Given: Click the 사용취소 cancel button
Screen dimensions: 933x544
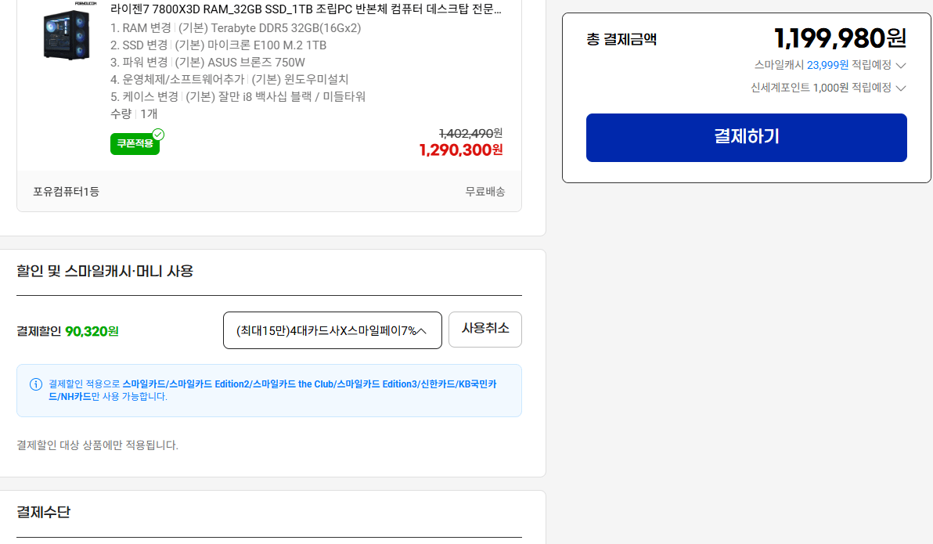Looking at the screenshot, I should click(x=485, y=330).
